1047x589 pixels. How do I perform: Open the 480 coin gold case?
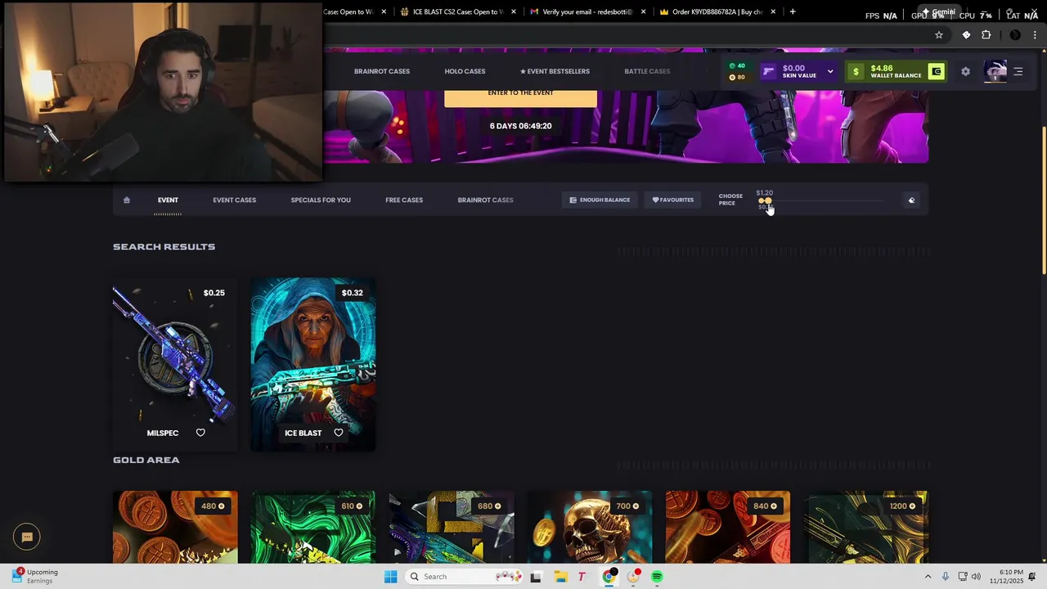[175, 527]
